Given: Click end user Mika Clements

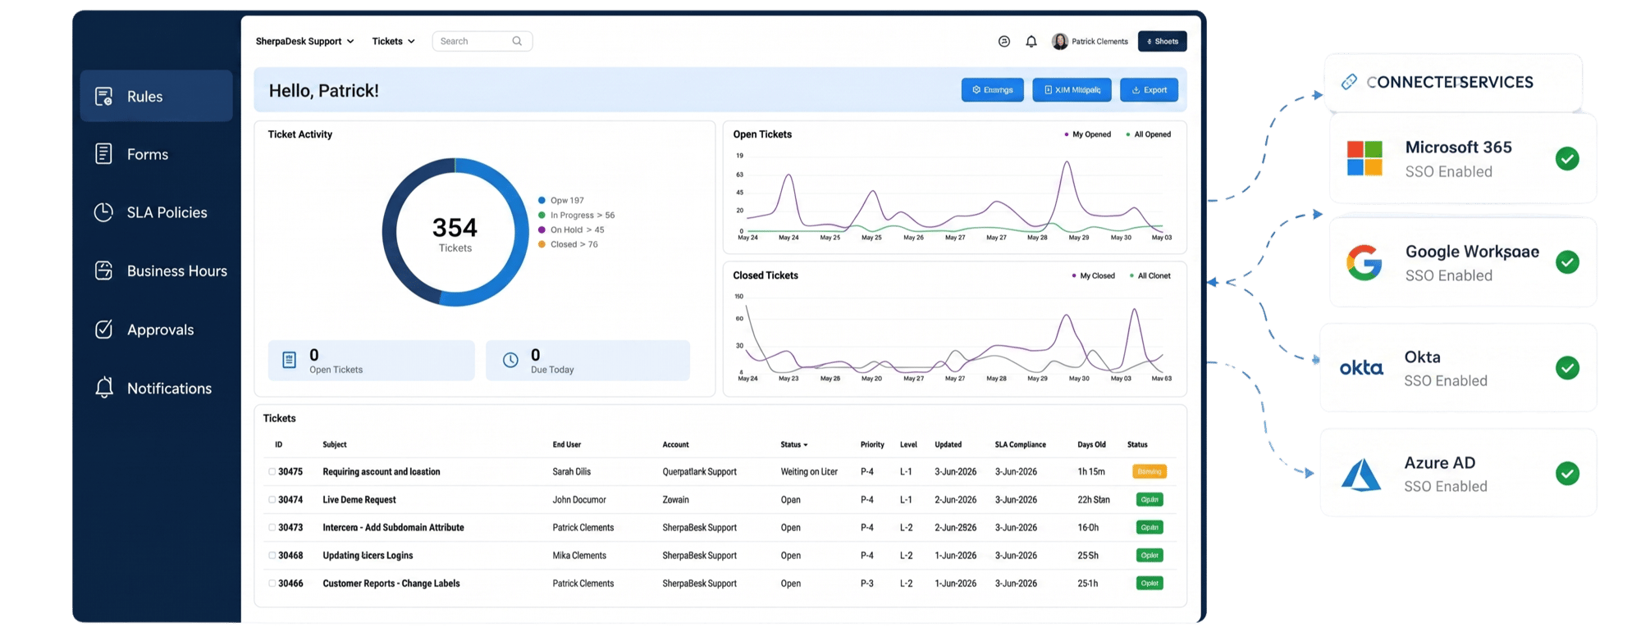Looking at the screenshot, I should click(x=579, y=556).
